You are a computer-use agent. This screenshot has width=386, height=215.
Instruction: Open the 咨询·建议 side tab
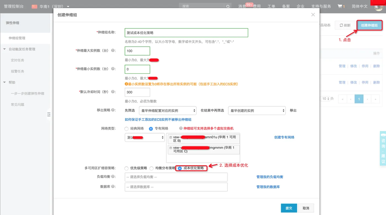click(383, 148)
